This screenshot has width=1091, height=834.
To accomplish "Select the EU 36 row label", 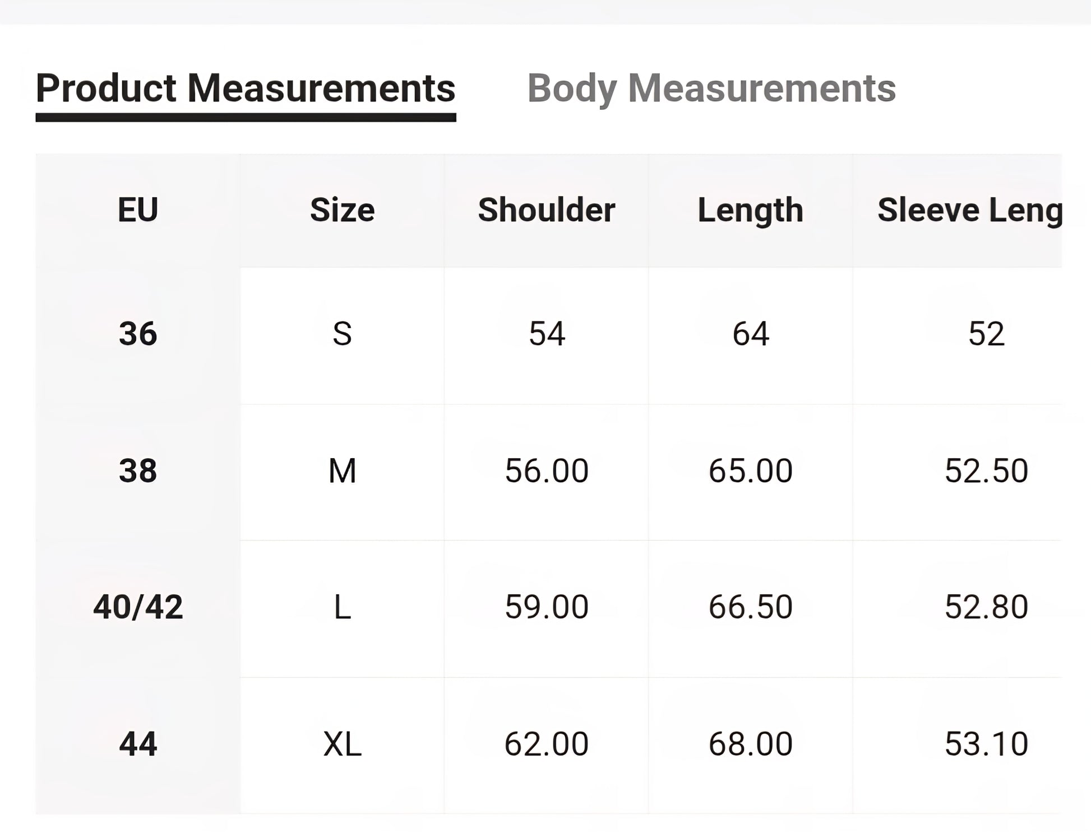I will pyautogui.click(x=138, y=334).
